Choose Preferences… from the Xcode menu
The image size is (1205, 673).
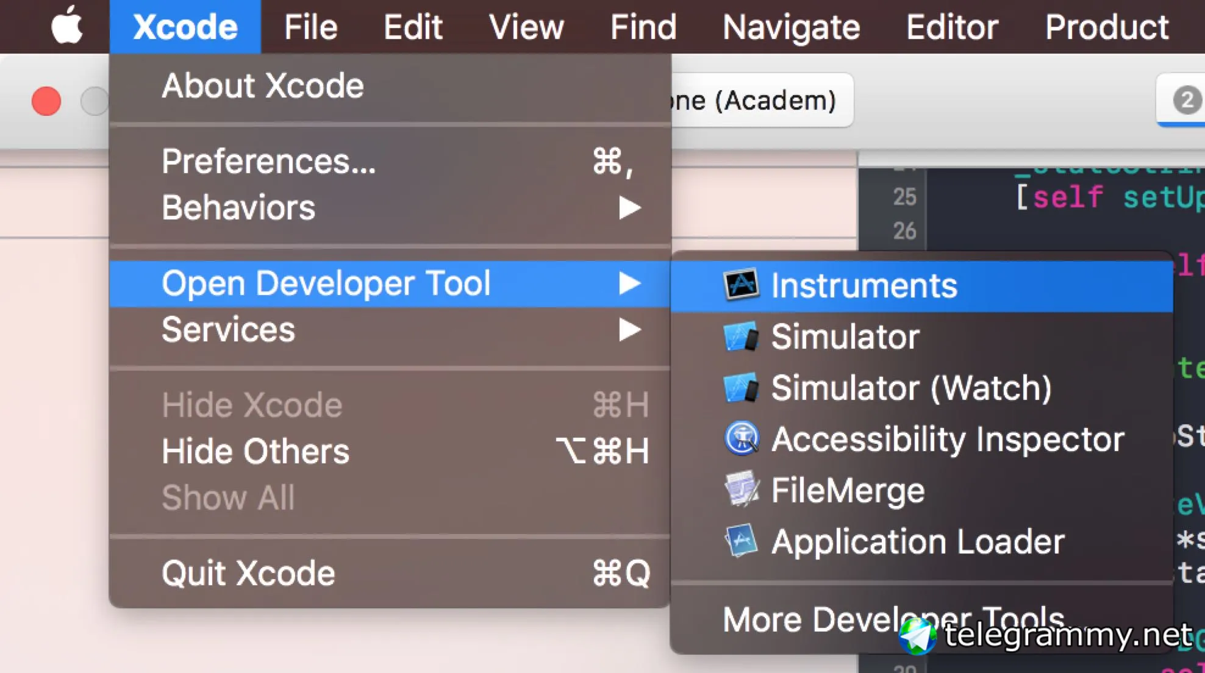pos(268,162)
